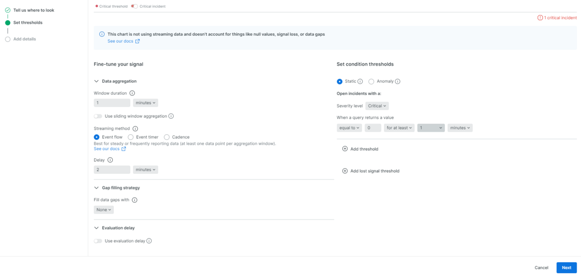
Task: Click the red critical incident alert icon
Action: coord(540,18)
